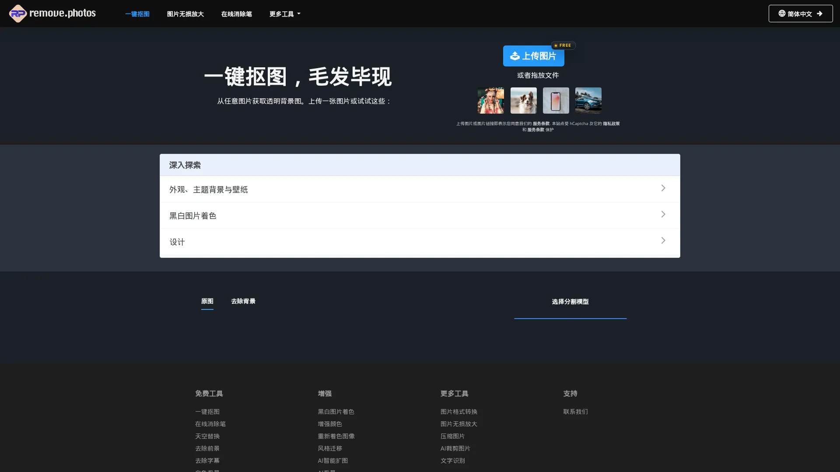Viewport: 840px width, 472px height.
Task: Open footer link 黑白图片着色
Action: 336,412
